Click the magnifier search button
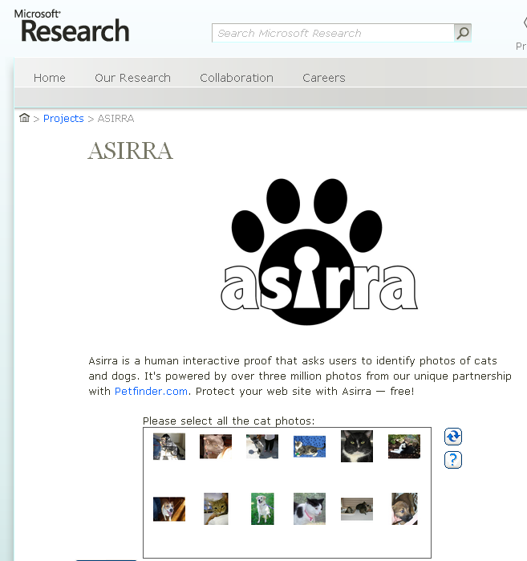Screen dimensions: 527x561 coord(463,33)
